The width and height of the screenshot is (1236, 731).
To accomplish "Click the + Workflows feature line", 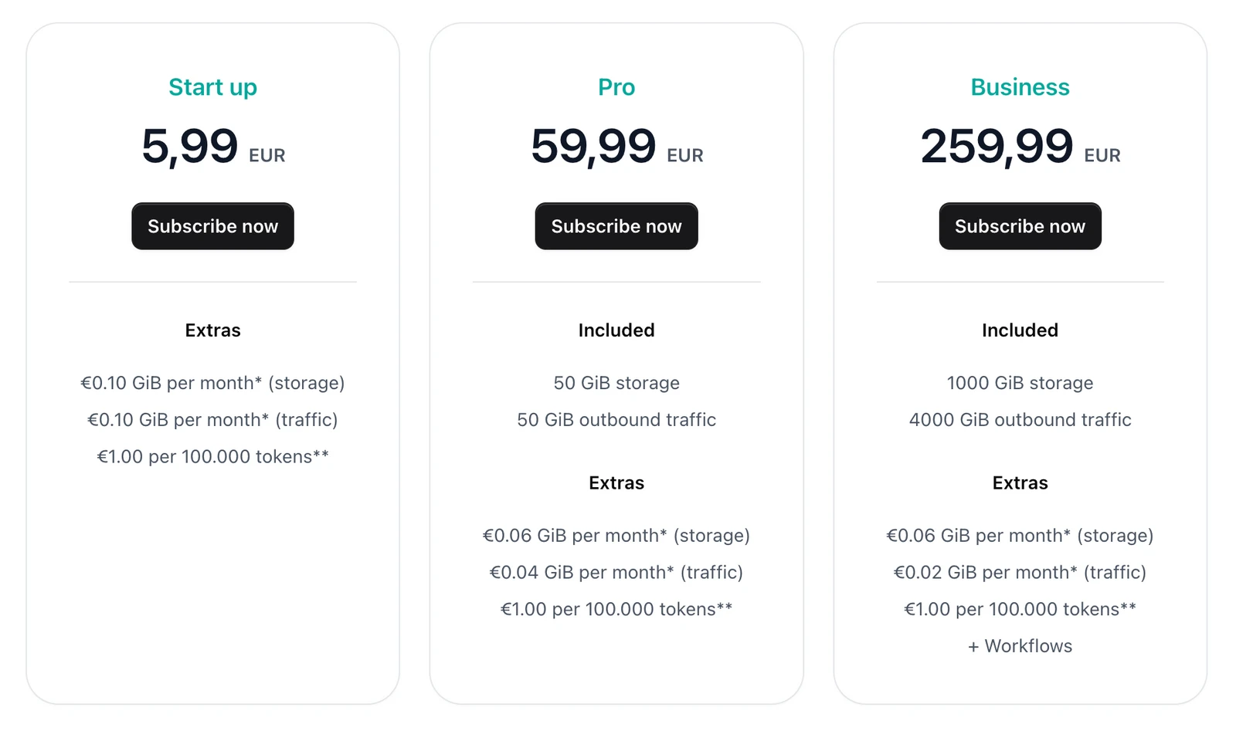I will tap(1020, 646).
